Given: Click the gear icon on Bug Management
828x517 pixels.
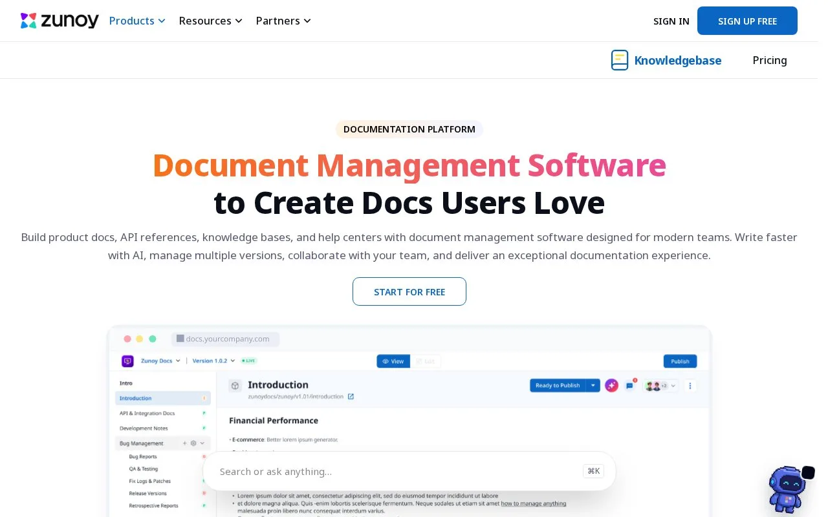Looking at the screenshot, I should pyautogui.click(x=193, y=443).
